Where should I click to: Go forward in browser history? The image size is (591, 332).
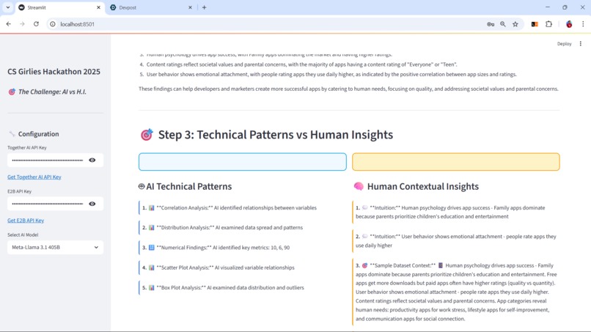[x=22, y=24]
